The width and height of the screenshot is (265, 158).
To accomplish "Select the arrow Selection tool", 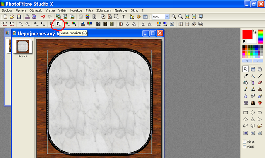I will [x=246, y=69].
